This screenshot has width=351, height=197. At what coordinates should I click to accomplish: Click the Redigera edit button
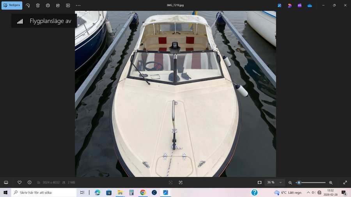pyautogui.click(x=12, y=5)
